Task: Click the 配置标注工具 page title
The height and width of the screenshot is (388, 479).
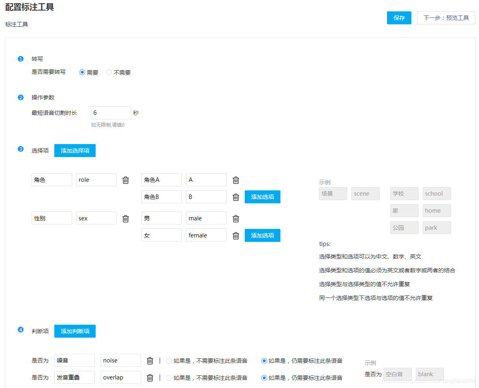Action: (x=29, y=7)
